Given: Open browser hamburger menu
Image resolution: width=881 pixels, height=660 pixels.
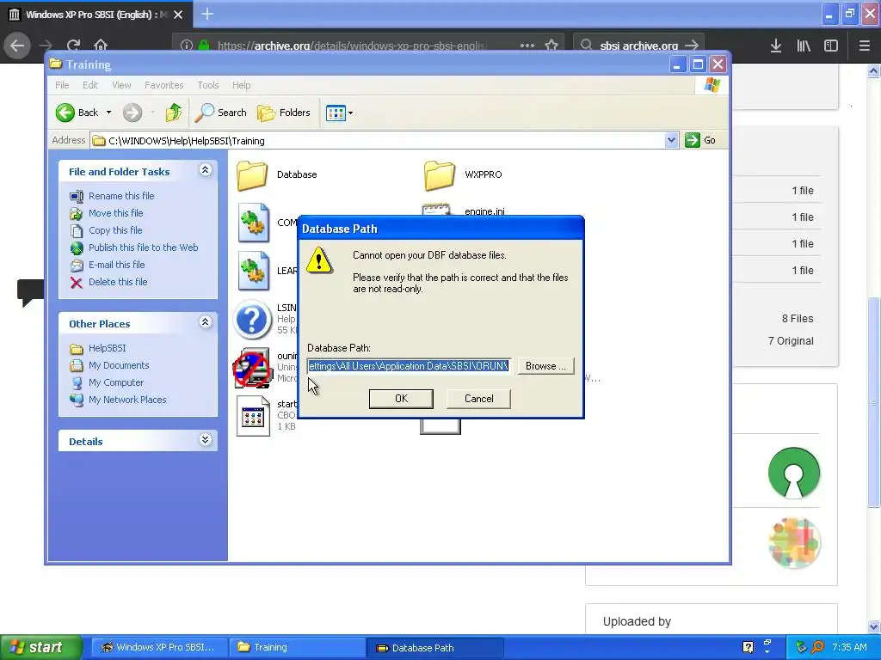Looking at the screenshot, I should (865, 46).
